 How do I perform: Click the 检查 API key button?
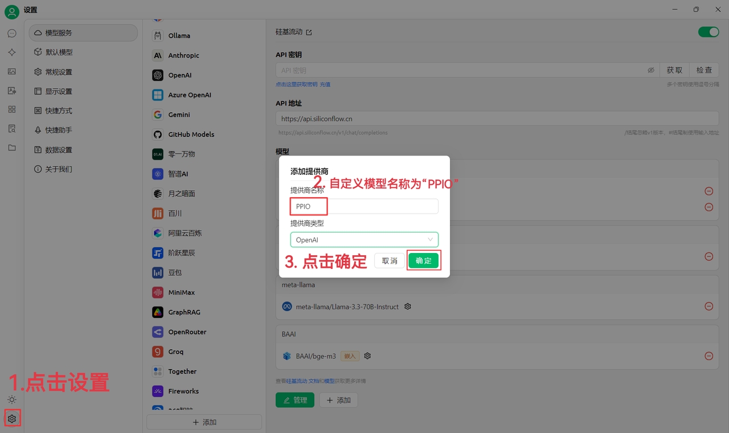[x=704, y=70]
